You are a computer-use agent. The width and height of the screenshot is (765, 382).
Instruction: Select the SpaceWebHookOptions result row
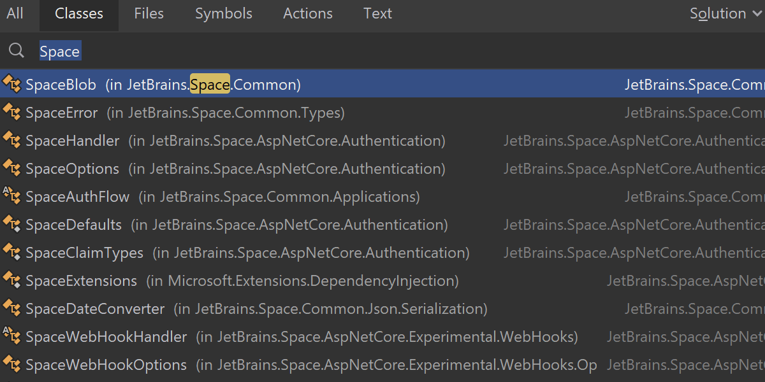tap(106, 365)
